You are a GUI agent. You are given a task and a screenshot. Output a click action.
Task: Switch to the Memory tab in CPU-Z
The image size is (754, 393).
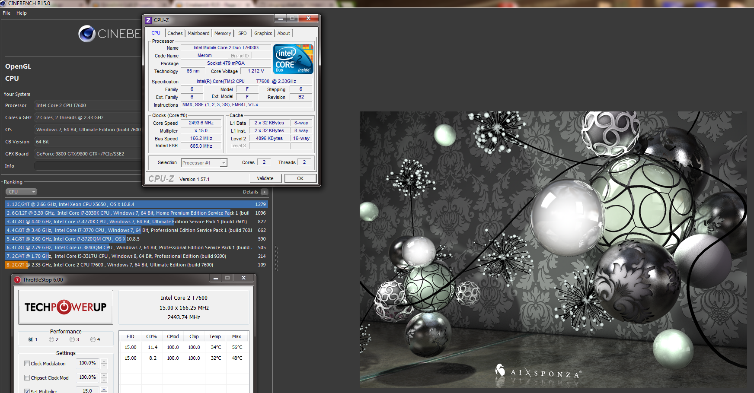click(x=223, y=33)
